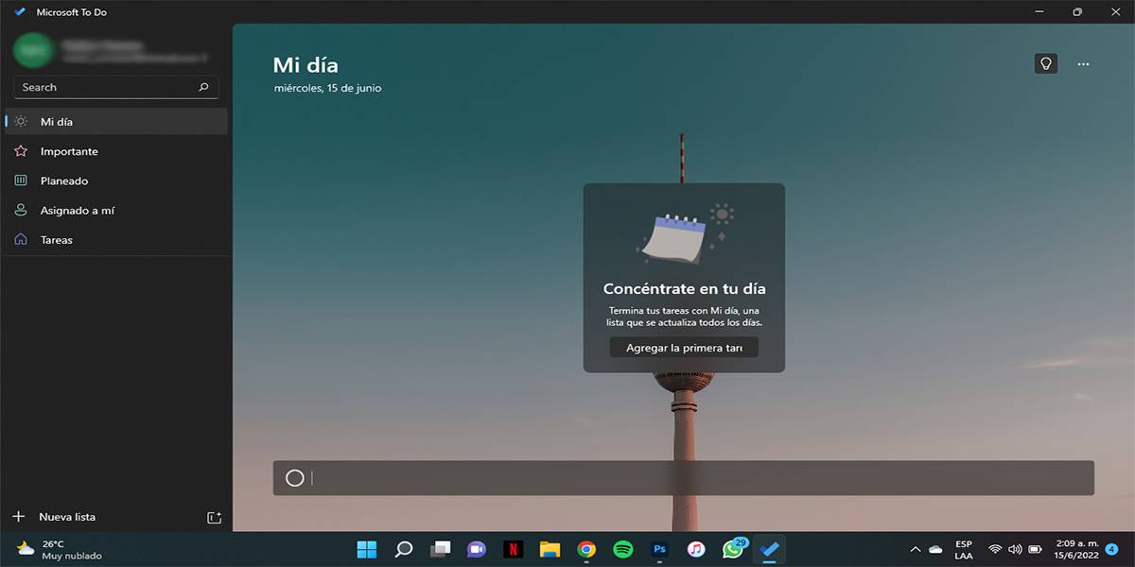The width and height of the screenshot is (1135, 567).
Task: Click the search magnifier icon
Action: pyautogui.click(x=203, y=87)
